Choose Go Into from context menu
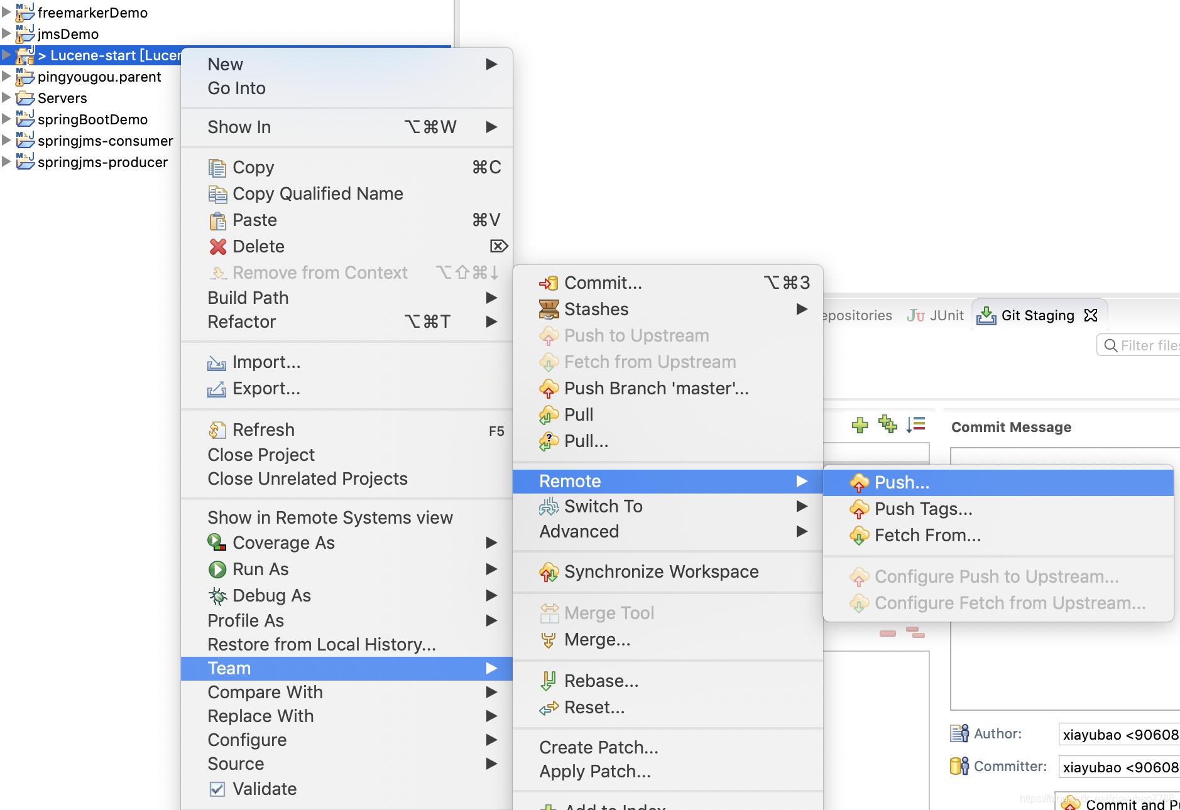The image size is (1180, 810). [347, 89]
